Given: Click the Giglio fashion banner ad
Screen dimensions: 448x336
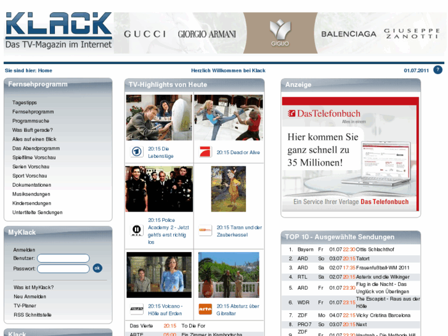Looking at the screenshot, I should [x=280, y=33].
